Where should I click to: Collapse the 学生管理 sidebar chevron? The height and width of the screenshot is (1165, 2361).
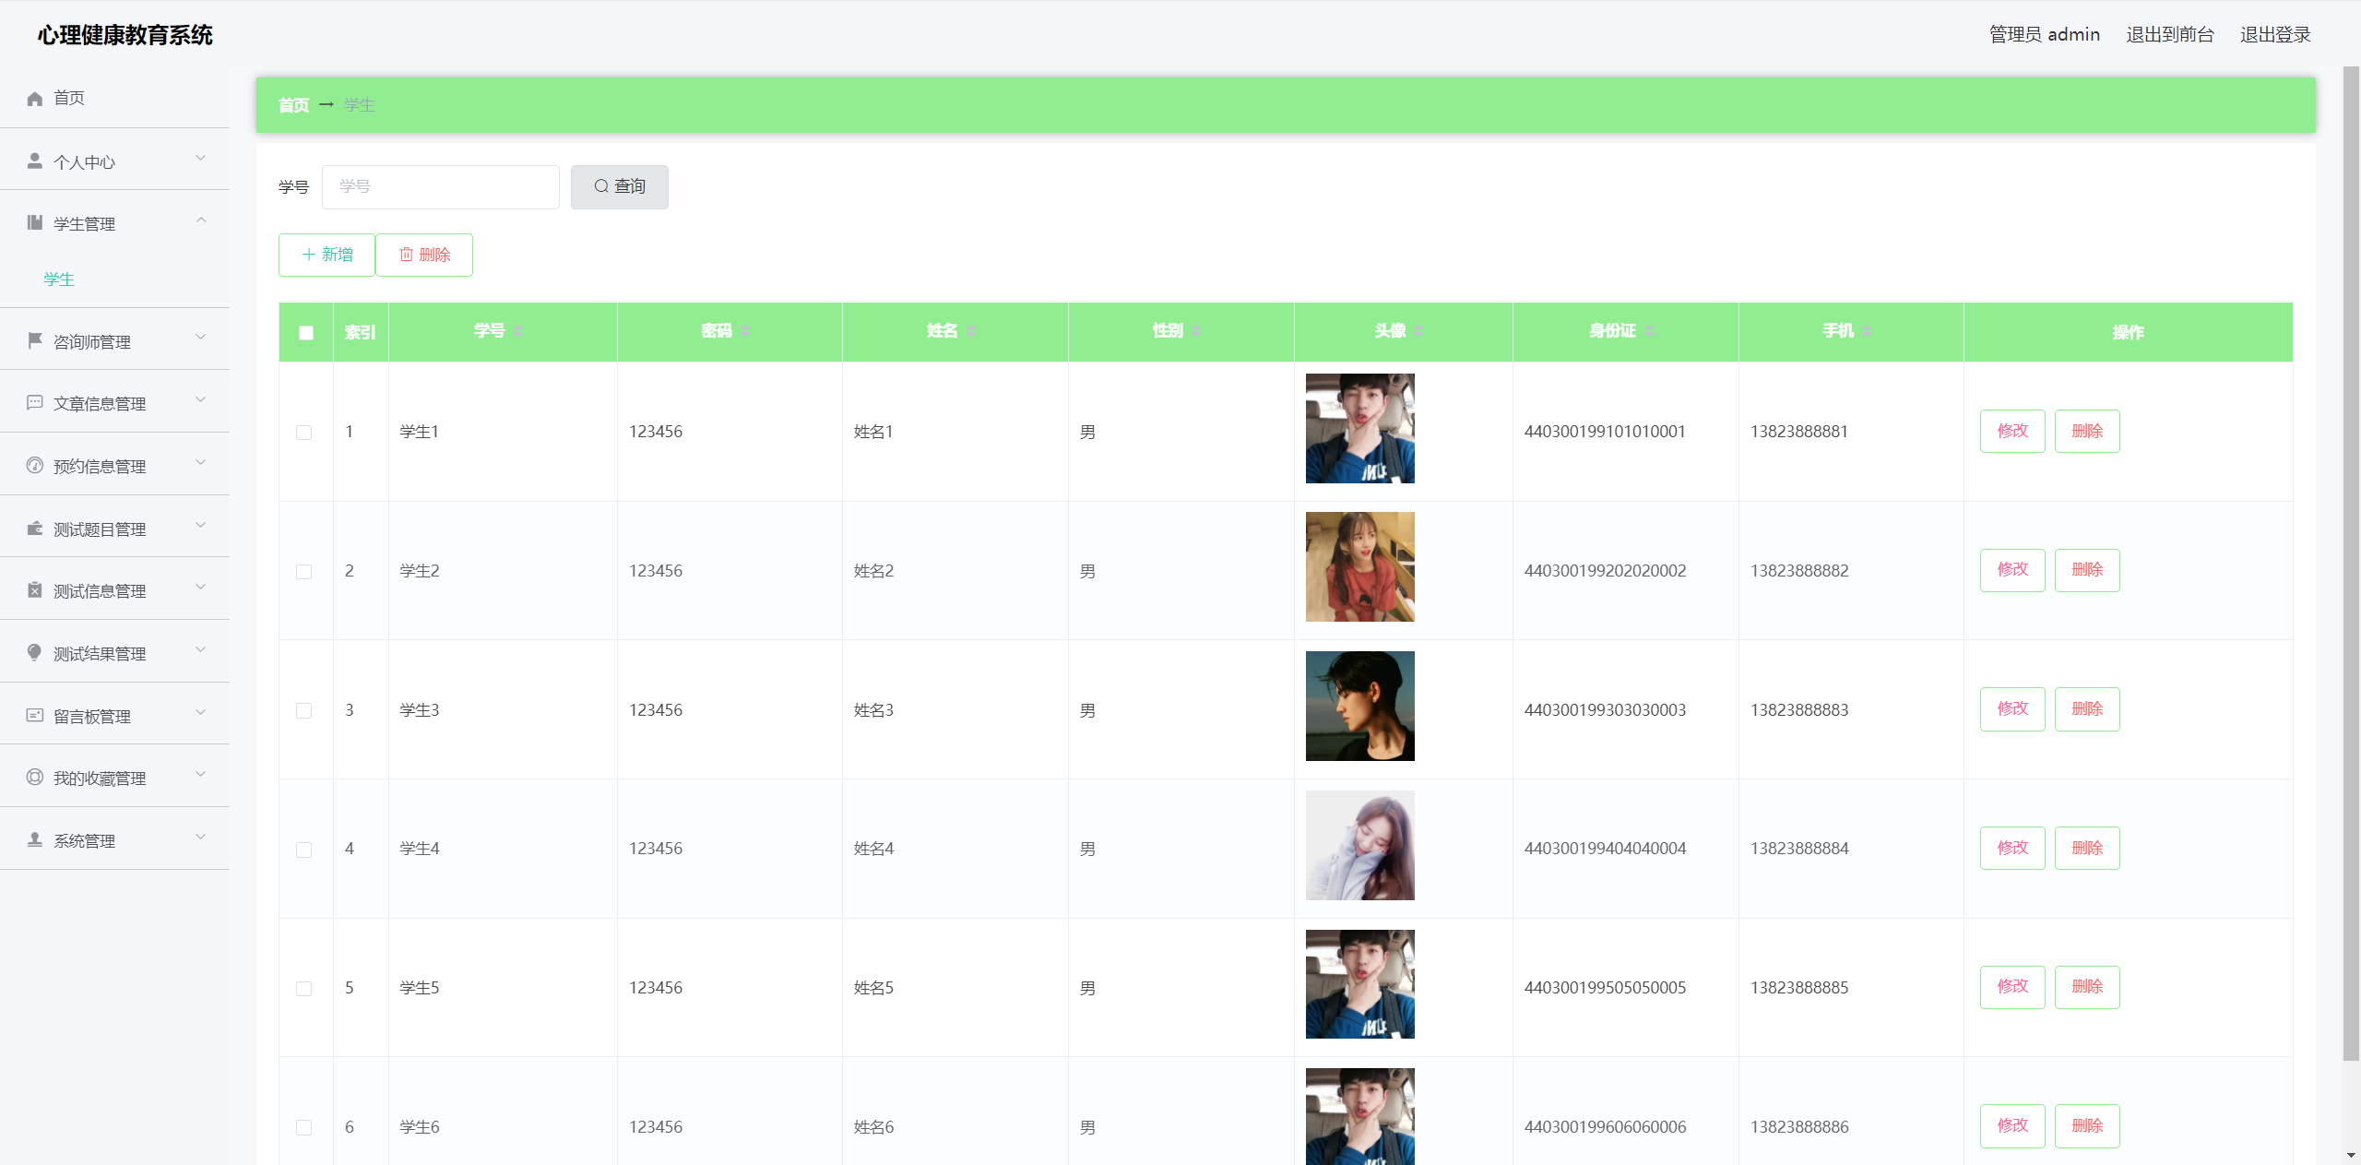tap(201, 220)
